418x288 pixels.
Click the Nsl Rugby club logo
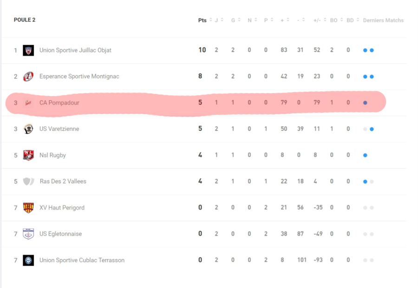pyautogui.click(x=28, y=155)
